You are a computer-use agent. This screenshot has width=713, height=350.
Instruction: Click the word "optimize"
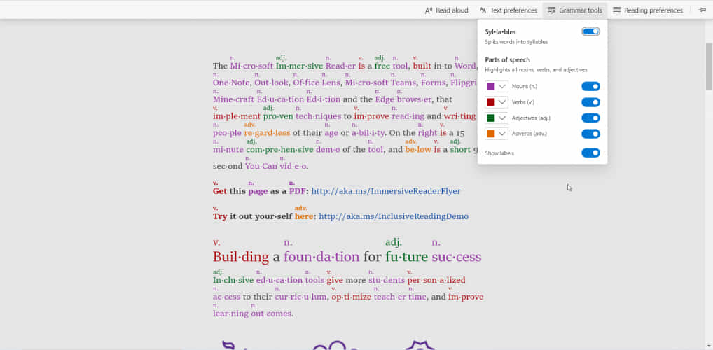coord(351,297)
